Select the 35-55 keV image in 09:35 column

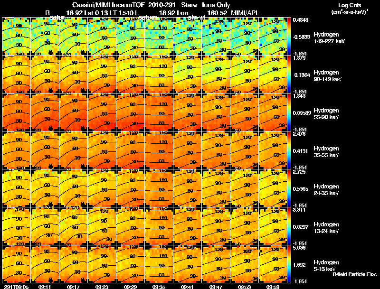(x=159, y=150)
